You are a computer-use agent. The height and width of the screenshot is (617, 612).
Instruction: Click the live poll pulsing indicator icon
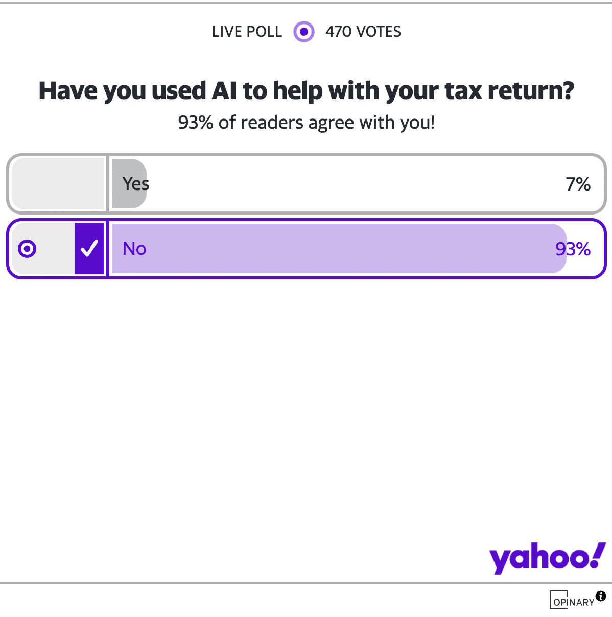(x=304, y=32)
